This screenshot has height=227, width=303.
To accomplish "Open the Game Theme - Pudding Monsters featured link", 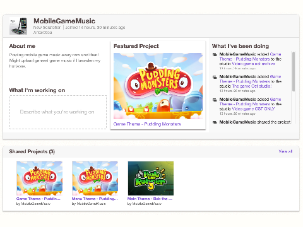I will click(147, 124).
